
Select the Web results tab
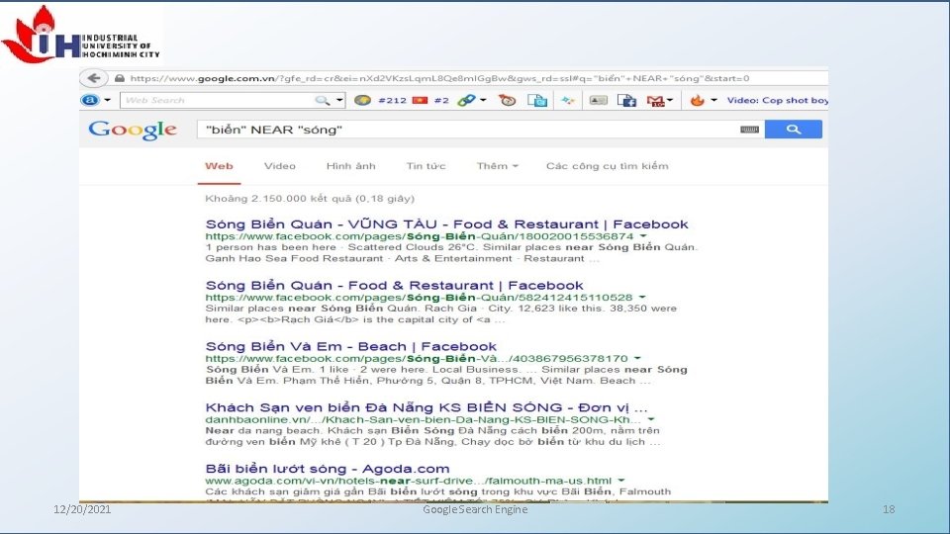[x=219, y=166]
